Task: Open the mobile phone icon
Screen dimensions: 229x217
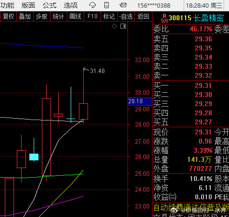Action: click(x=106, y=5)
